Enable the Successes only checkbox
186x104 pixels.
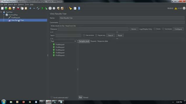click(163, 29)
